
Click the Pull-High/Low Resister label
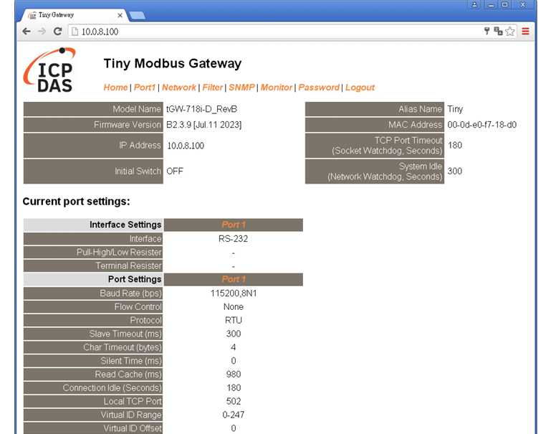[x=93, y=253]
